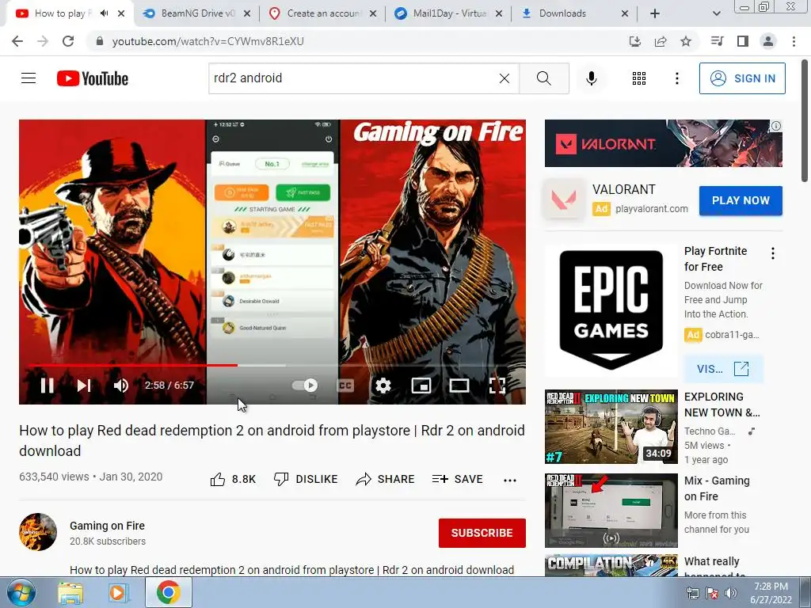Switch to miniplayer mode
811x608 pixels.
(x=421, y=386)
